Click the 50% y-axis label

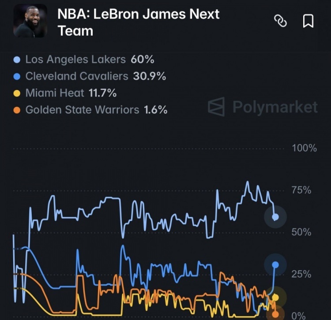pyautogui.click(x=301, y=232)
